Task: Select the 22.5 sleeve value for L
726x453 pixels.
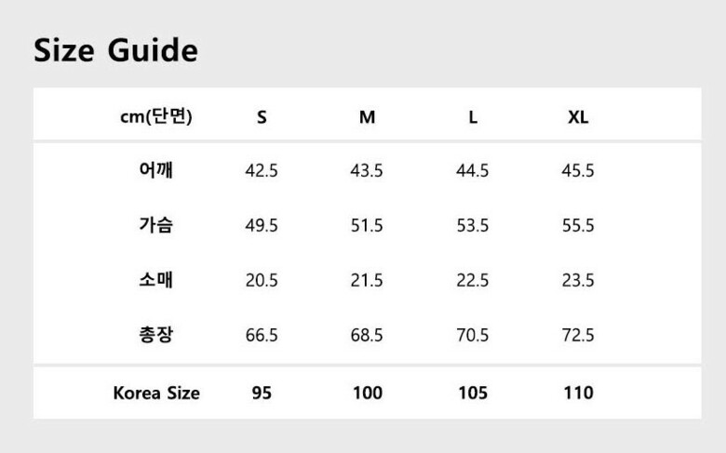Action: click(473, 281)
